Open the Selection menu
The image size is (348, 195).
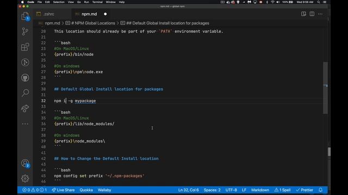pos(59,2)
